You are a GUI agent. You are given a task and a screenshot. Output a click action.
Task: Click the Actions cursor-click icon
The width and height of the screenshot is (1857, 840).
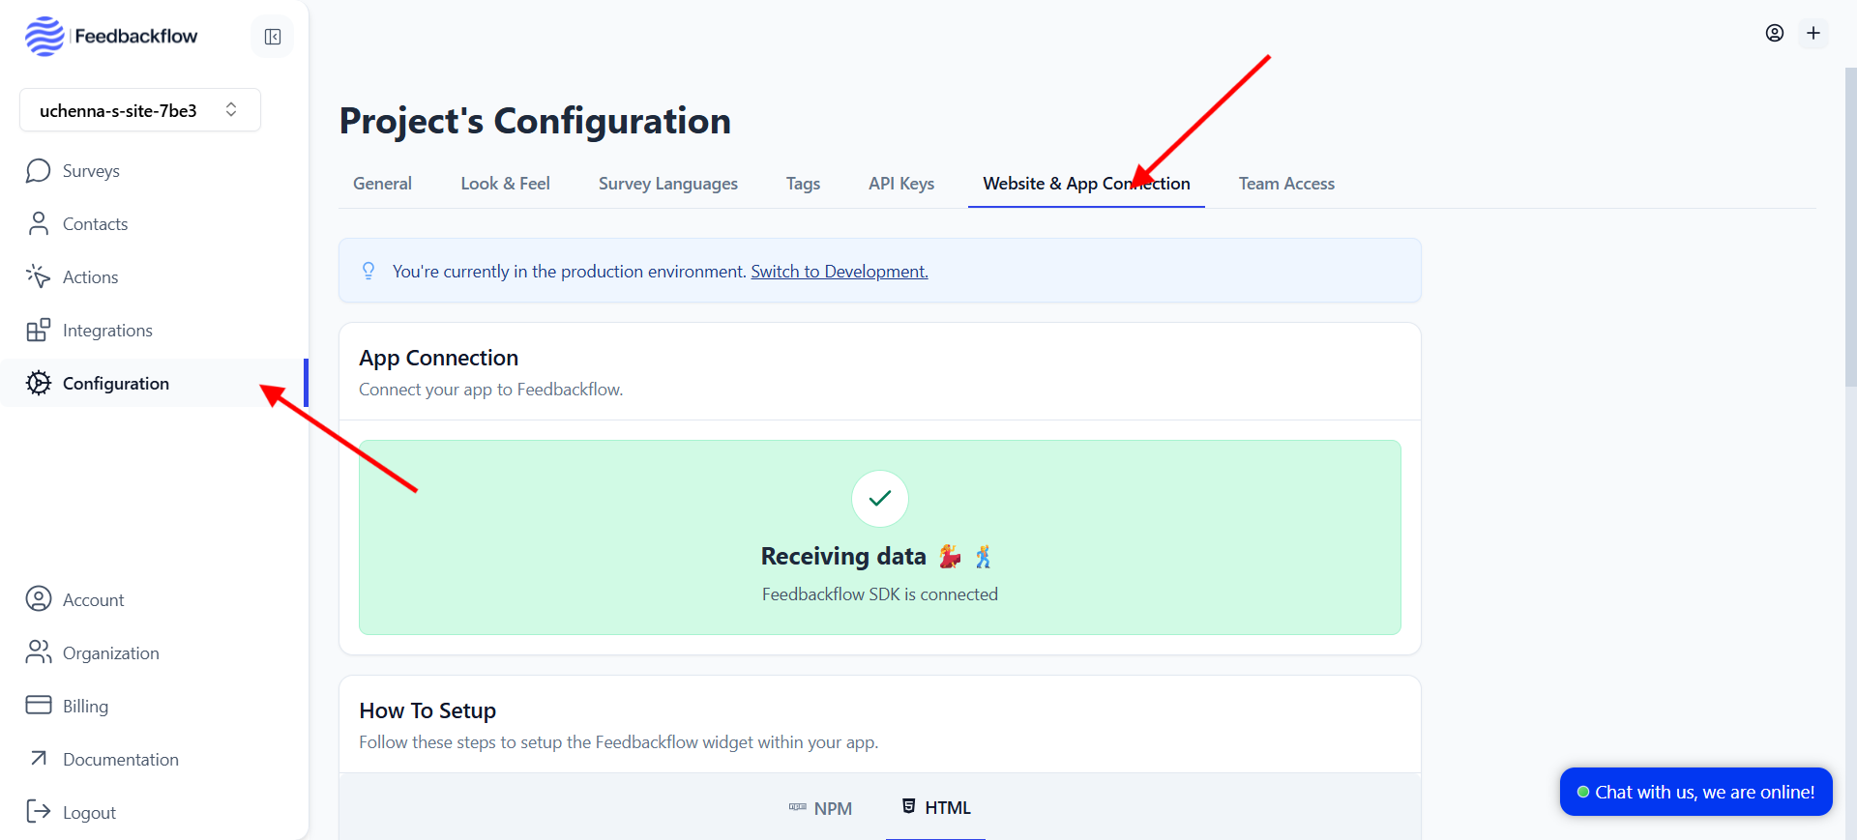point(39,276)
